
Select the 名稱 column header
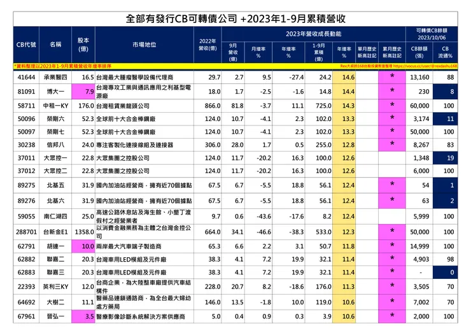point(55,45)
